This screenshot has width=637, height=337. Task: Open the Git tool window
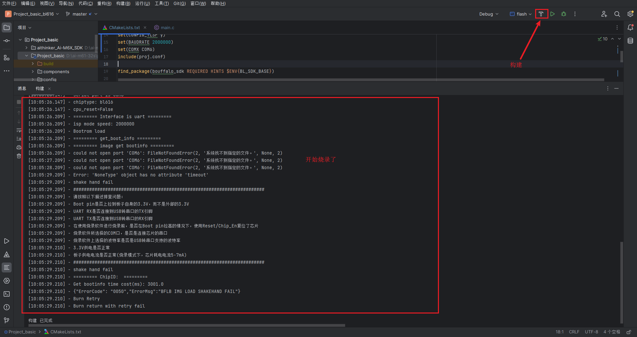point(7,320)
